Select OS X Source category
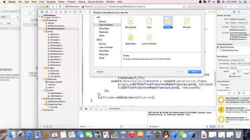The image size is (250, 140). pos(102,44)
